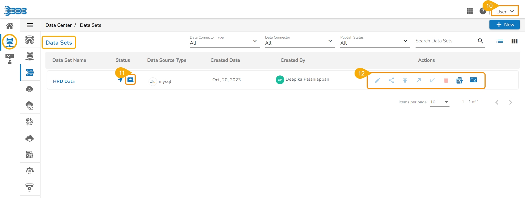This screenshot has height=198, width=525.
Task: Click the apps grid icon in header
Action: (x=470, y=11)
